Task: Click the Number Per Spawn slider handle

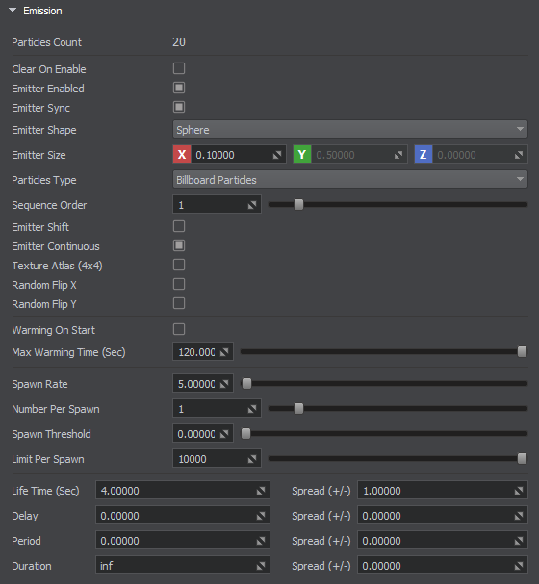Action: [298, 409]
